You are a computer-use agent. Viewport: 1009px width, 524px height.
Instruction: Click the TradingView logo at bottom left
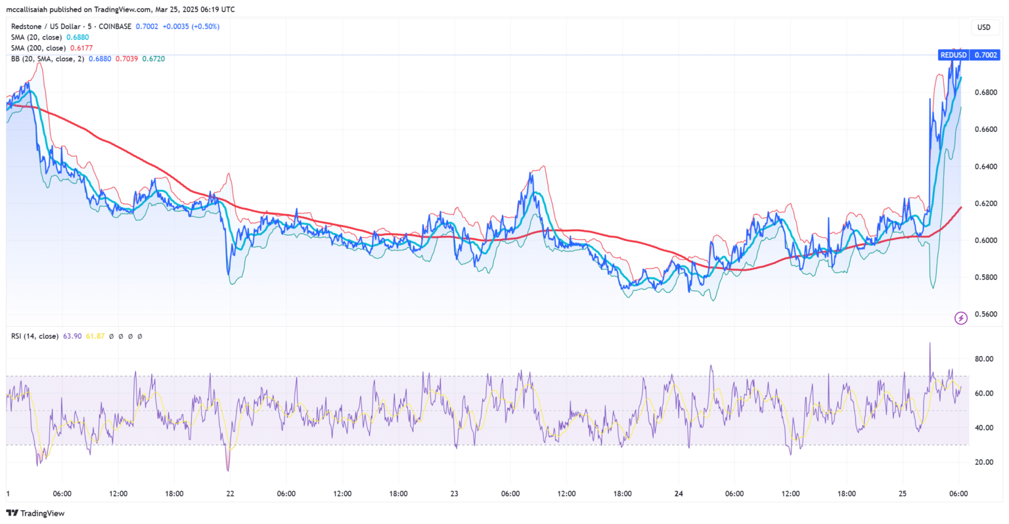point(35,513)
